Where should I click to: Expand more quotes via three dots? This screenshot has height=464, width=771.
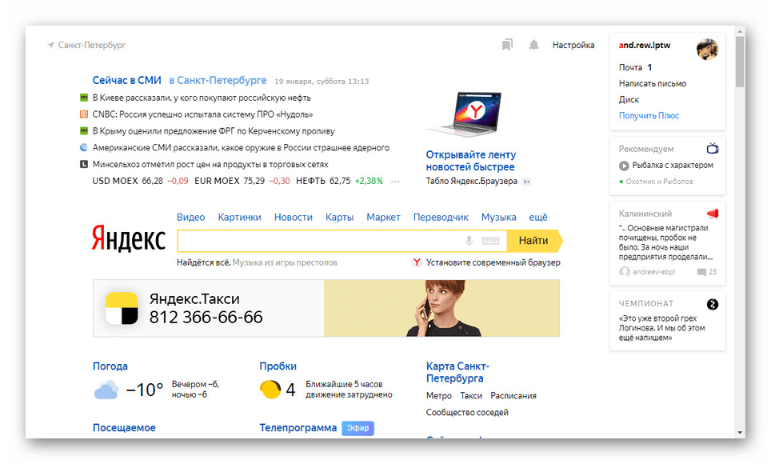[394, 182]
